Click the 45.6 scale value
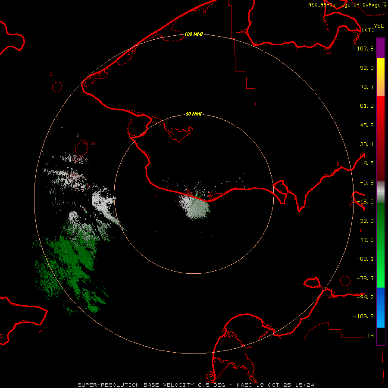 [367, 125]
